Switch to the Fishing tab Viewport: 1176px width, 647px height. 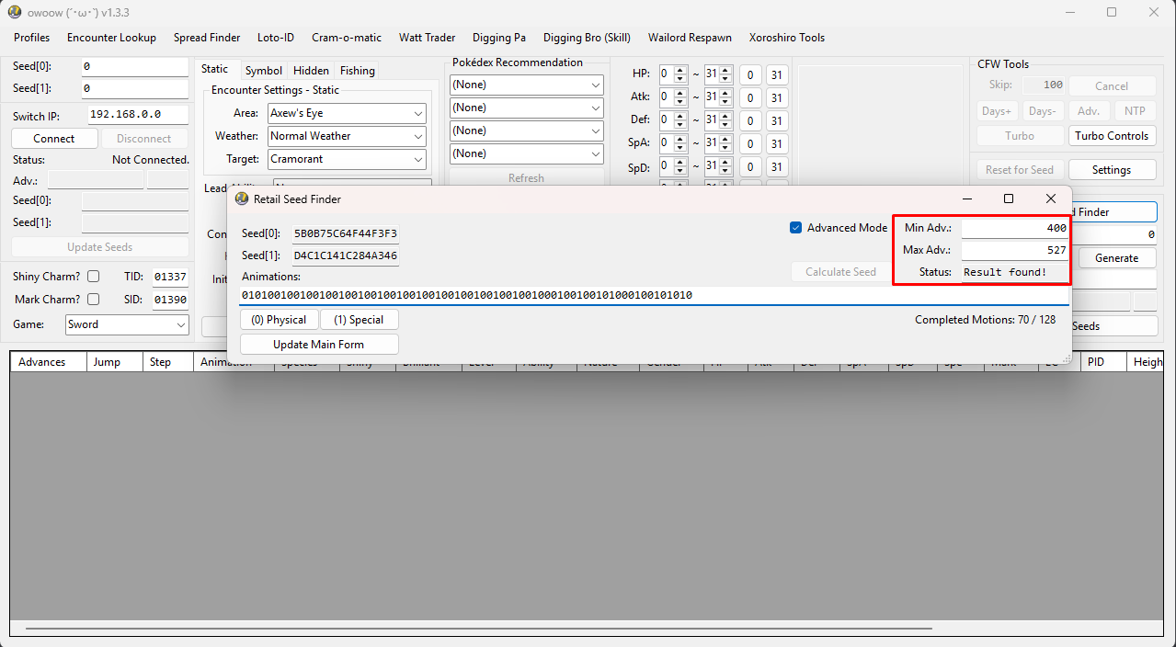(x=357, y=70)
